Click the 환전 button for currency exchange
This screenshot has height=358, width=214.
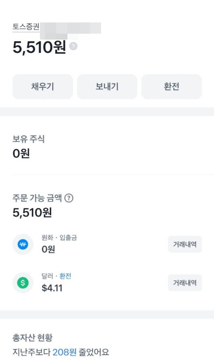(x=172, y=86)
